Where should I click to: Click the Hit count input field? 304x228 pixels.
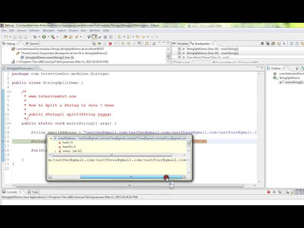point(201,62)
